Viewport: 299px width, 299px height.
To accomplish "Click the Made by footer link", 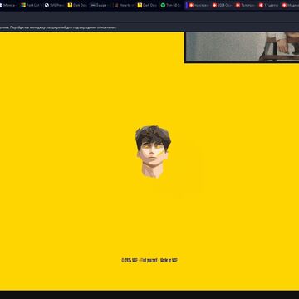I will point(169,261).
